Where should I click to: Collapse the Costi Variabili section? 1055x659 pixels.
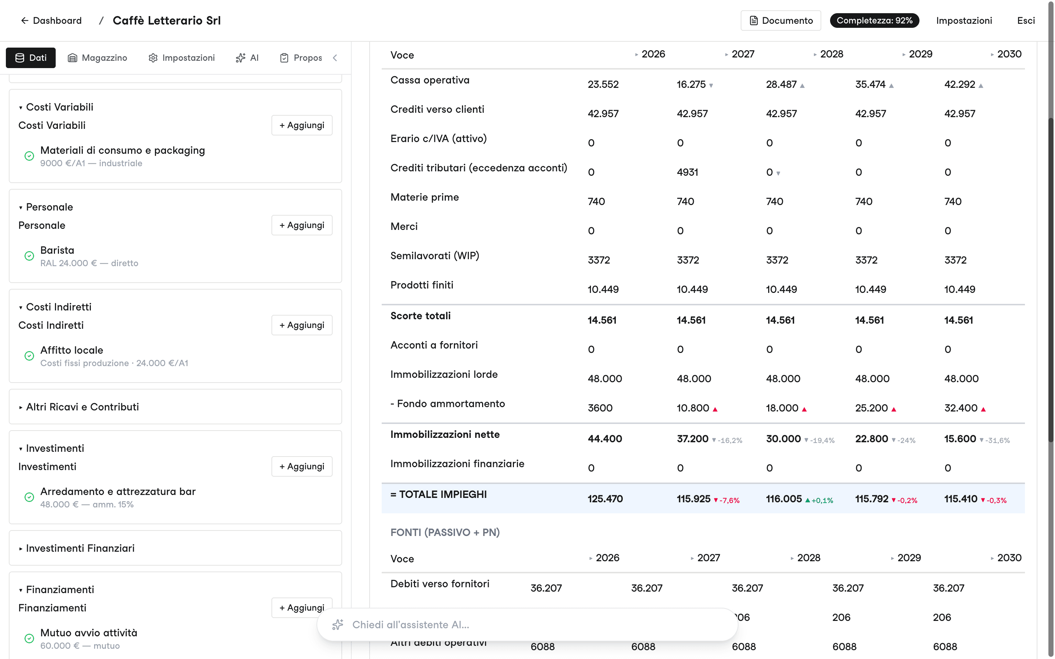click(56, 107)
